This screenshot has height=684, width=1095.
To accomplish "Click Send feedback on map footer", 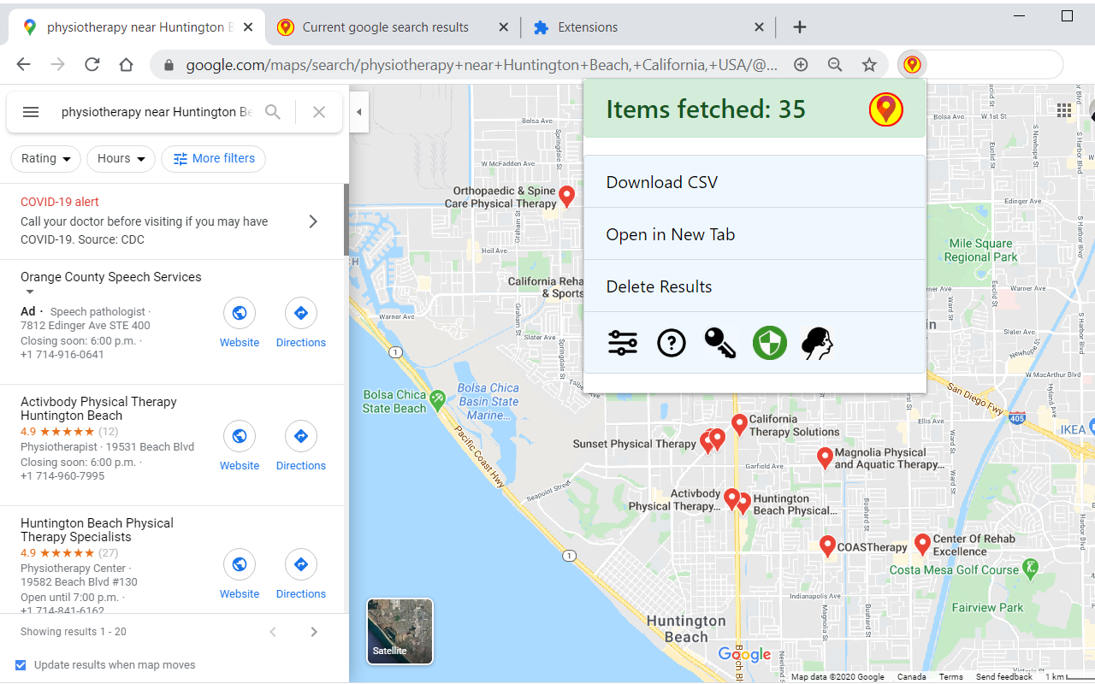I will (x=1004, y=677).
